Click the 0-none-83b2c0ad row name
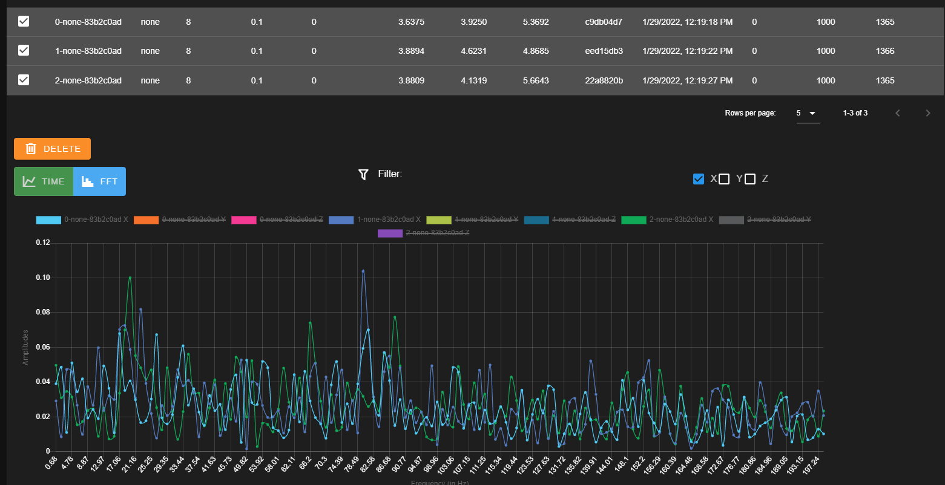Screen dimensions: 945x485 [x=88, y=22]
